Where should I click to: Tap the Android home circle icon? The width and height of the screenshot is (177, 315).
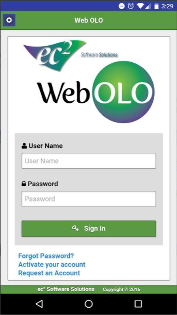pos(88,304)
